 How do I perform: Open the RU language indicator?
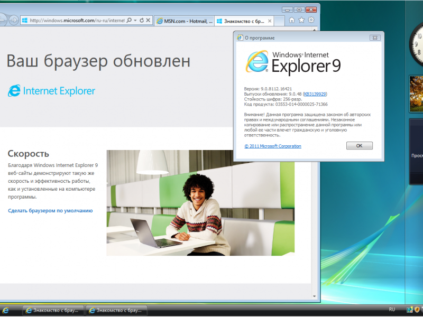pos(392,310)
